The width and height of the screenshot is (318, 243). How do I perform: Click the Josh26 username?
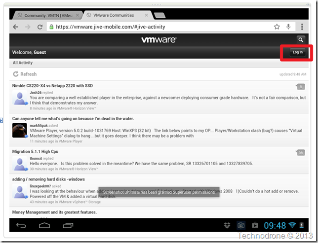[x=36, y=93]
